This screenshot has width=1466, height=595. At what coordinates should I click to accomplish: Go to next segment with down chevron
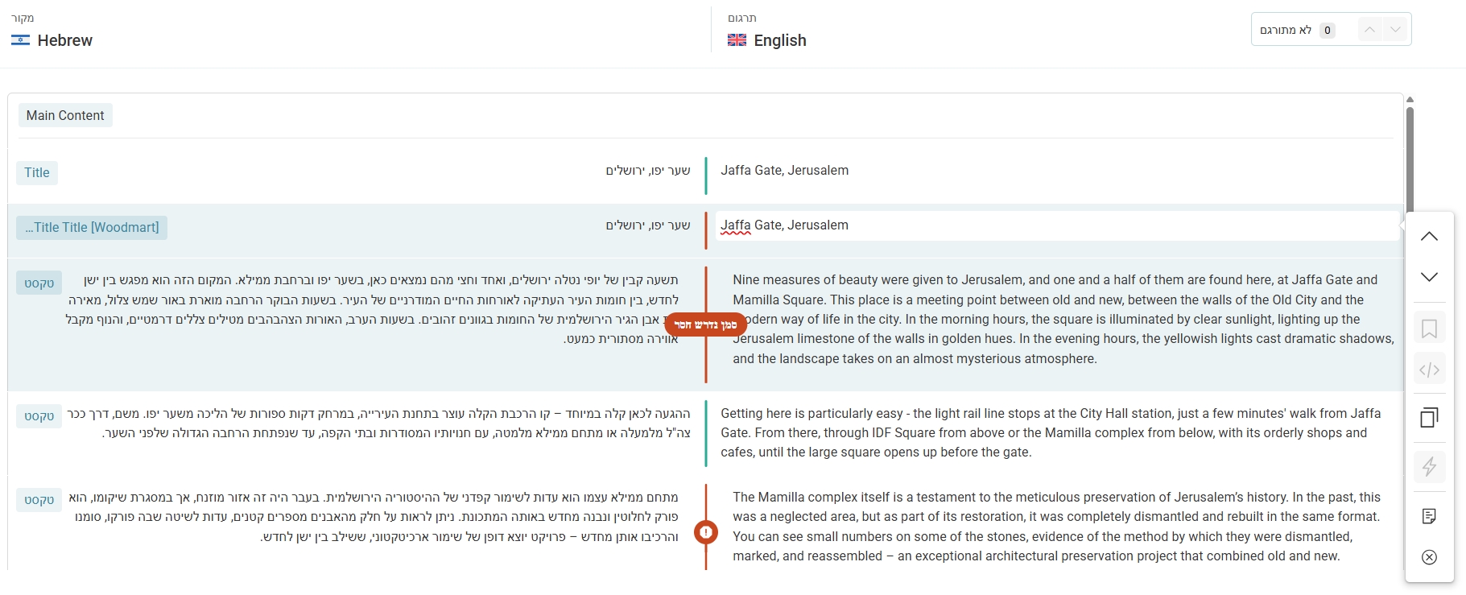tap(1429, 277)
